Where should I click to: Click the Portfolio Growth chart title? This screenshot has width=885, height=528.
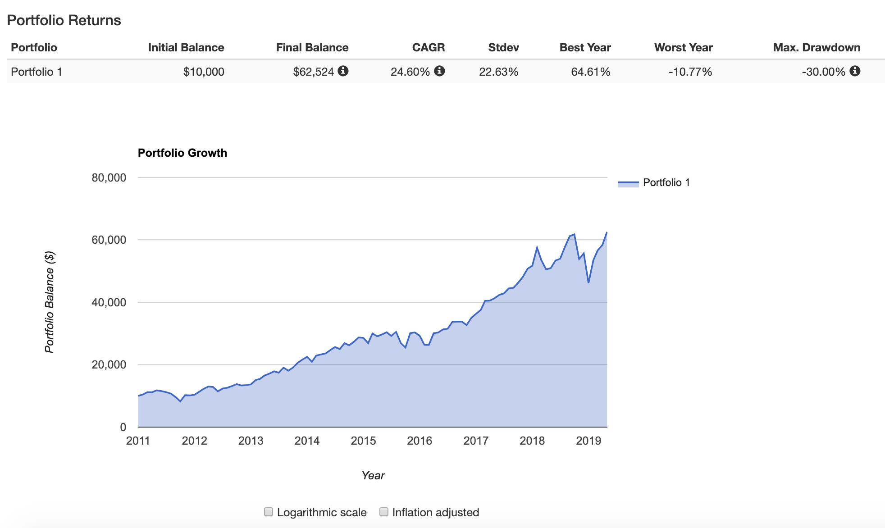tap(182, 153)
